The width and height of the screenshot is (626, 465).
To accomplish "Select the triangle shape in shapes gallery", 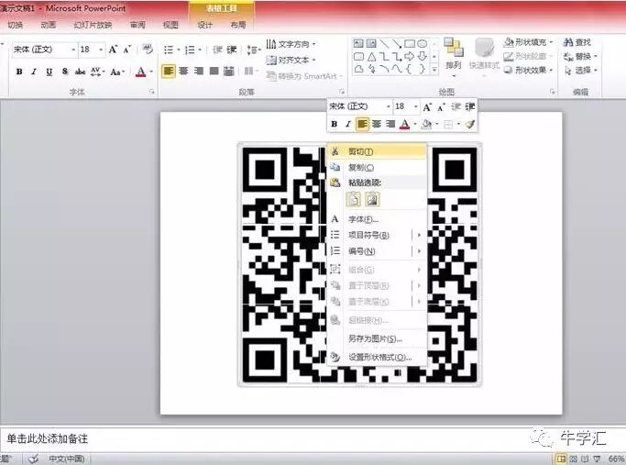I will (372, 56).
